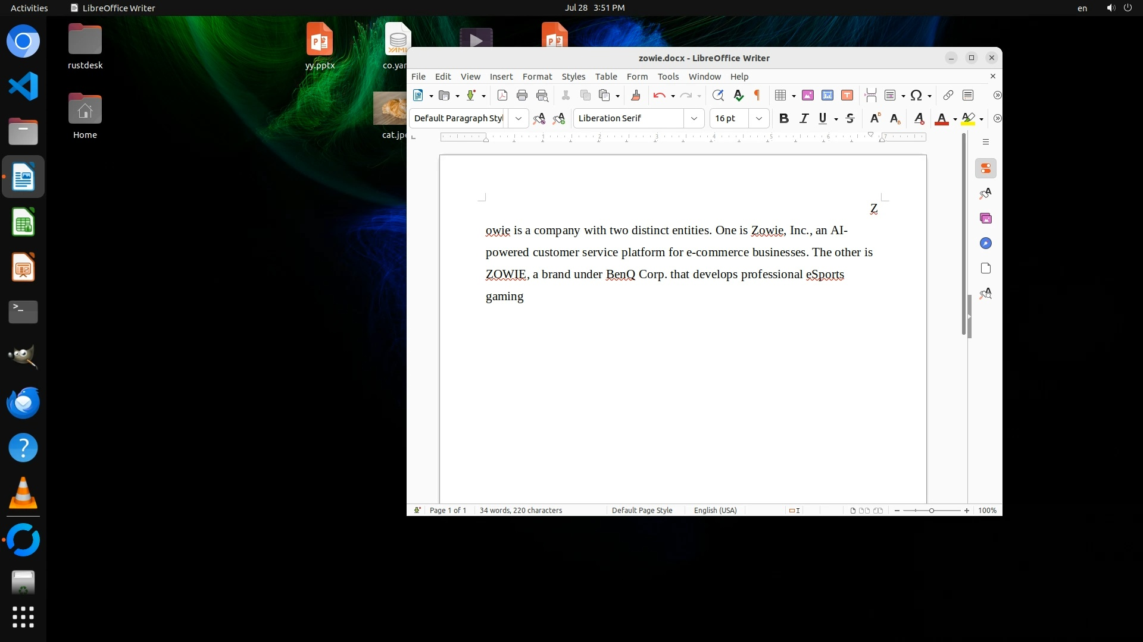The width and height of the screenshot is (1143, 642).
Task: Open the sidebar Gallery panel
Action: [x=986, y=219]
